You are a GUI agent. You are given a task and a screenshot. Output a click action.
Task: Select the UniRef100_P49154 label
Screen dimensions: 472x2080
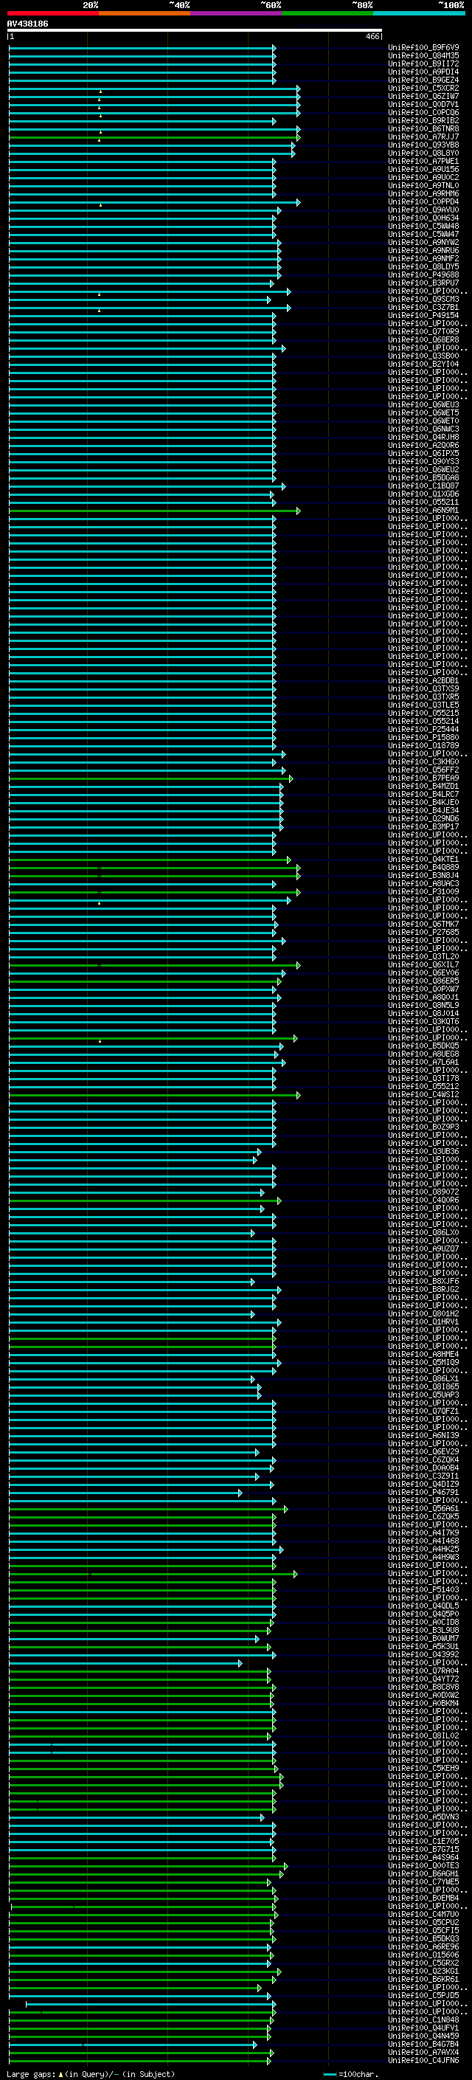click(423, 315)
